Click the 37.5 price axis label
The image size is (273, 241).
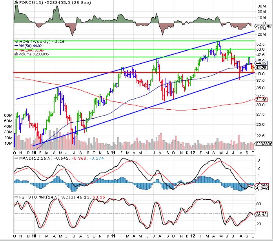(x=260, y=81)
